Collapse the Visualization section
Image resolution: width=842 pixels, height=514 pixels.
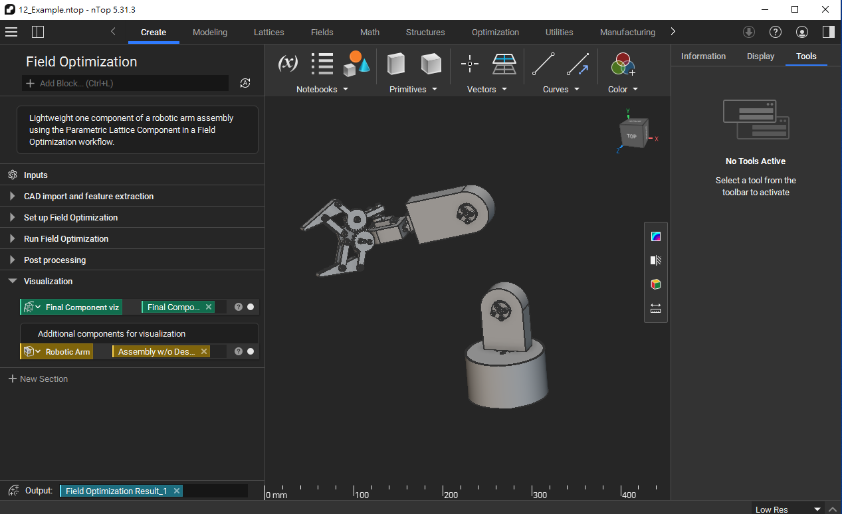[13, 282]
